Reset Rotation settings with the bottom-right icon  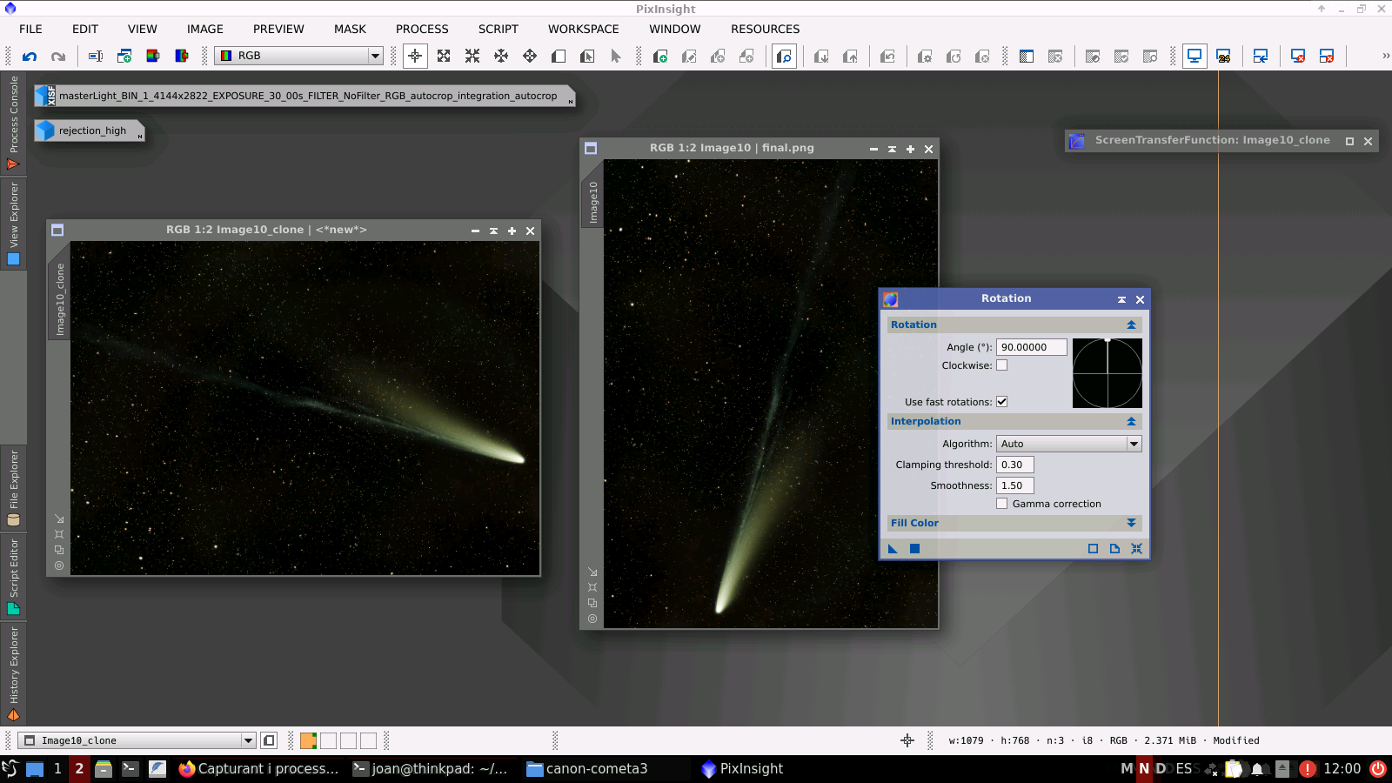click(1136, 549)
